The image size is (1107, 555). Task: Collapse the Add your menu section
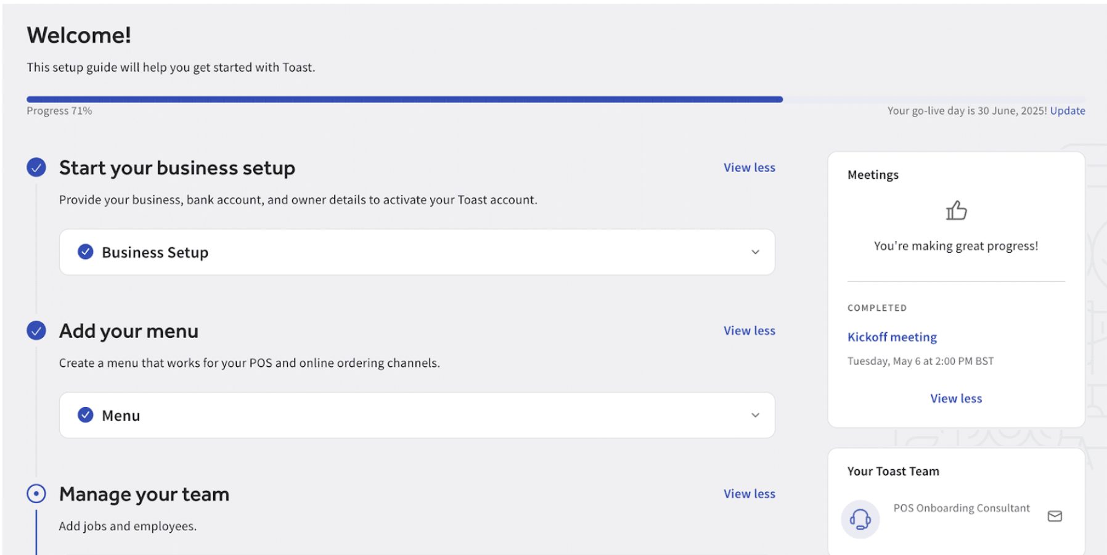[x=749, y=331]
